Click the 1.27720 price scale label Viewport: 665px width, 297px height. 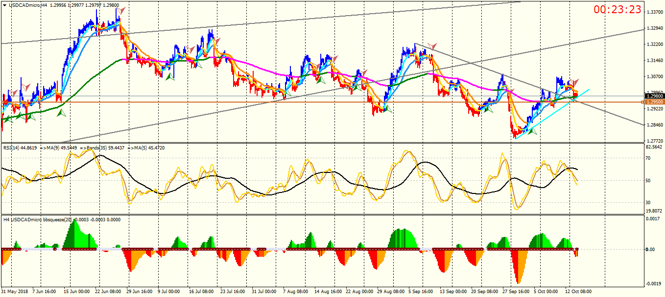655,140
